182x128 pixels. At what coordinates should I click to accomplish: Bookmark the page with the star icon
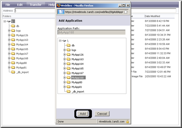tap(126, 12)
